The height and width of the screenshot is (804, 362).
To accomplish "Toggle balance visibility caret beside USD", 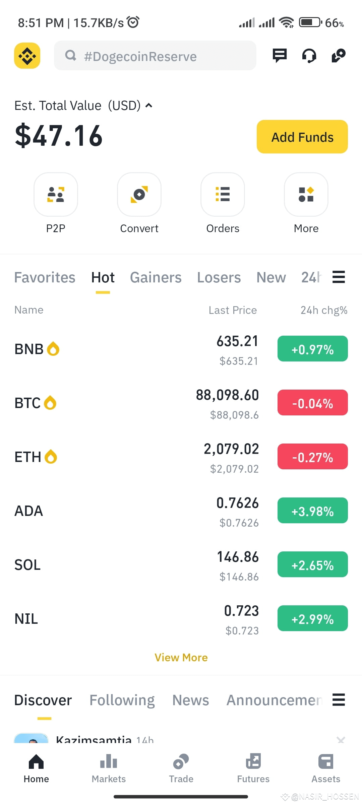I will point(149,106).
